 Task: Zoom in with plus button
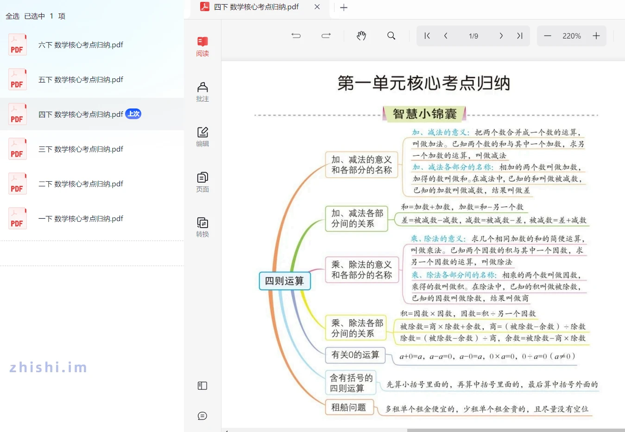(596, 36)
